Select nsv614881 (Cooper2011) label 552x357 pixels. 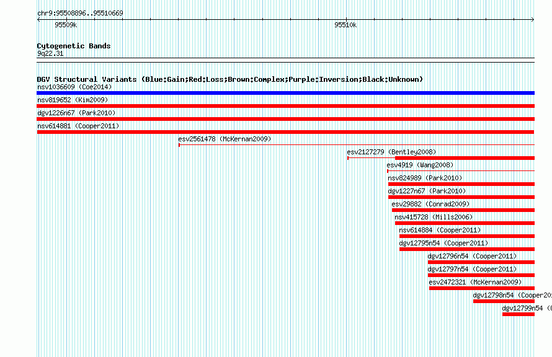click(78, 126)
